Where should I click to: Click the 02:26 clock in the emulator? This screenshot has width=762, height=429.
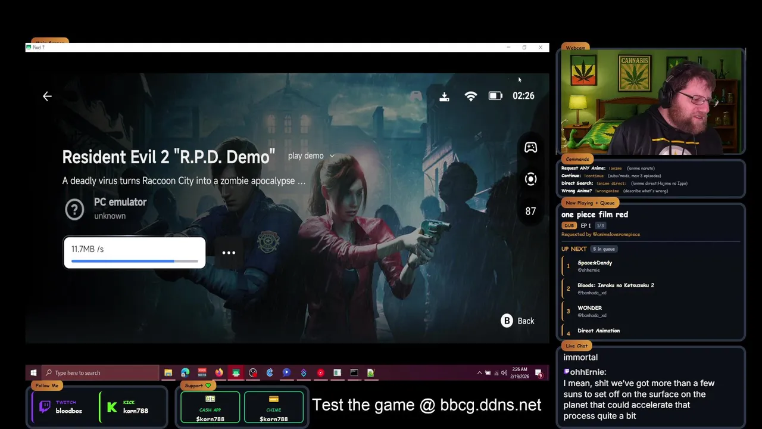523,96
